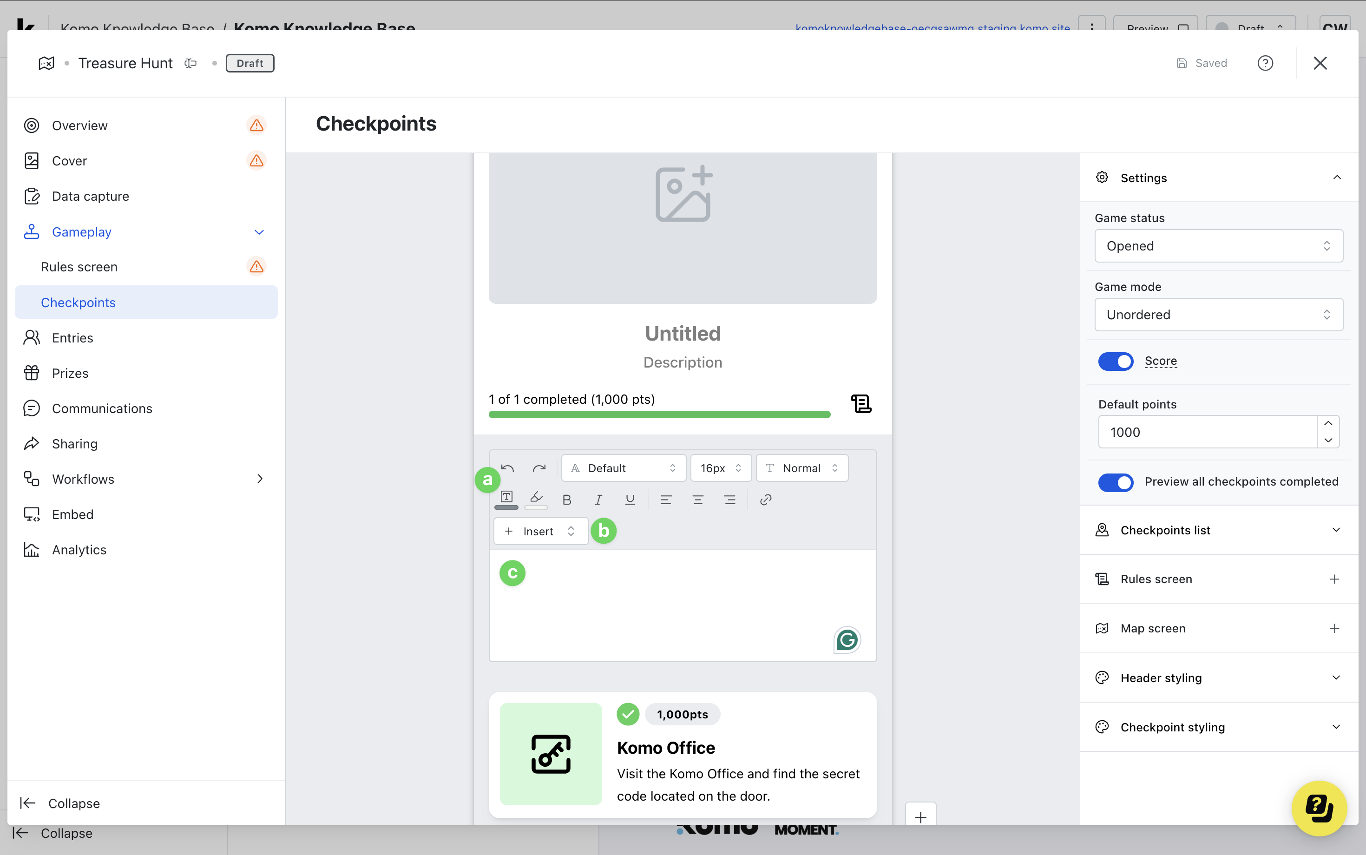1366x855 pixels.
Task: Click the help question mark icon
Action: point(1265,63)
